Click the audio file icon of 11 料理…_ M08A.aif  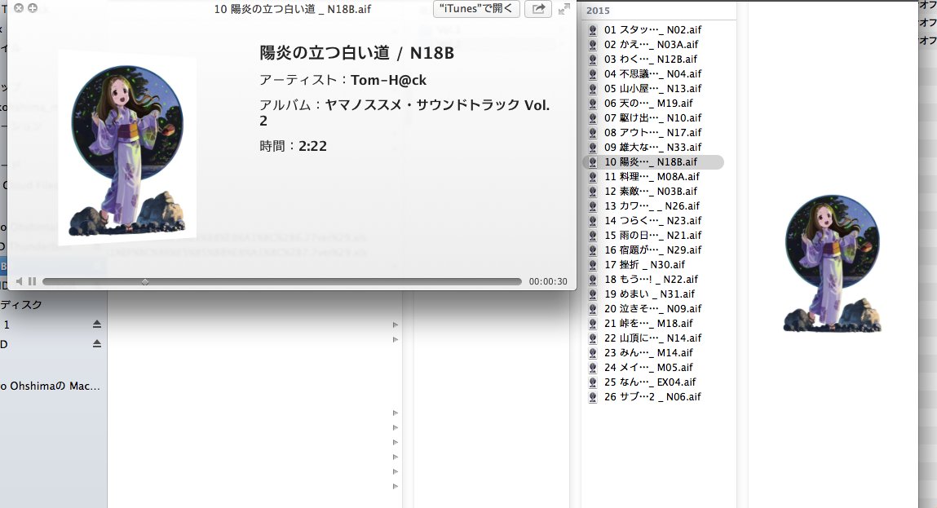[x=593, y=177]
